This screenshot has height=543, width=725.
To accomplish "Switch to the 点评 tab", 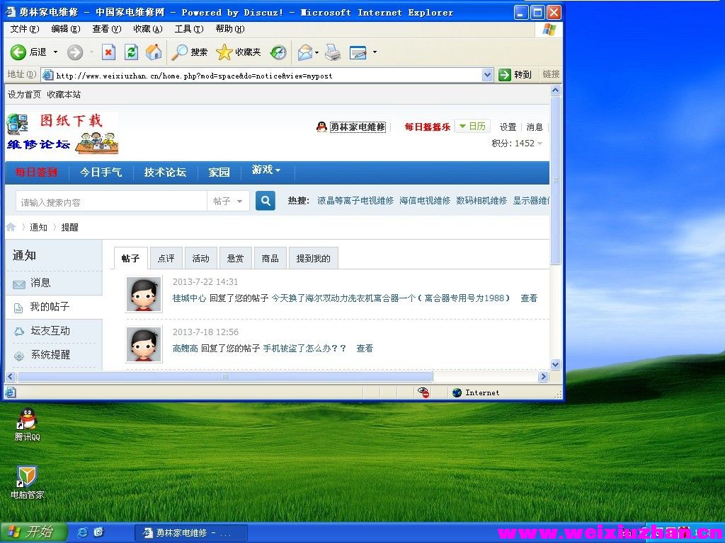I will point(166,258).
